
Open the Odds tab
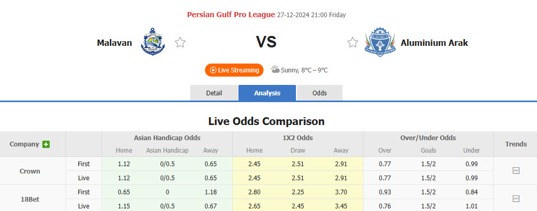pyautogui.click(x=319, y=93)
